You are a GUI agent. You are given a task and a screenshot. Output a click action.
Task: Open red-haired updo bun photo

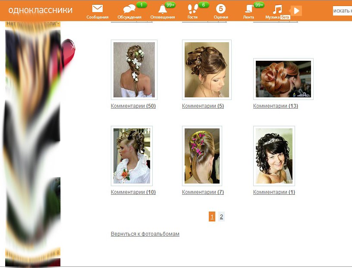(x=283, y=79)
